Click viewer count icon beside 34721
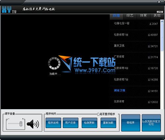 click(149, 46)
